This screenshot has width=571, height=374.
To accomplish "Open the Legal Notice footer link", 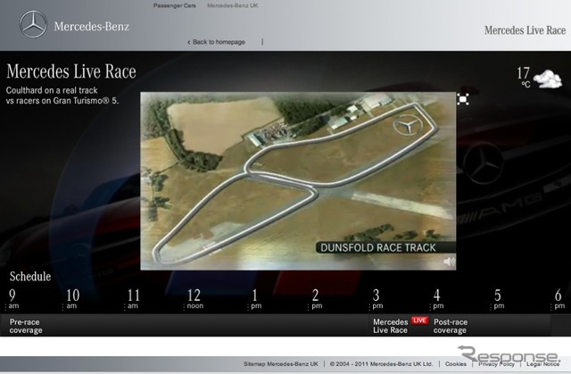I will pyautogui.click(x=542, y=364).
